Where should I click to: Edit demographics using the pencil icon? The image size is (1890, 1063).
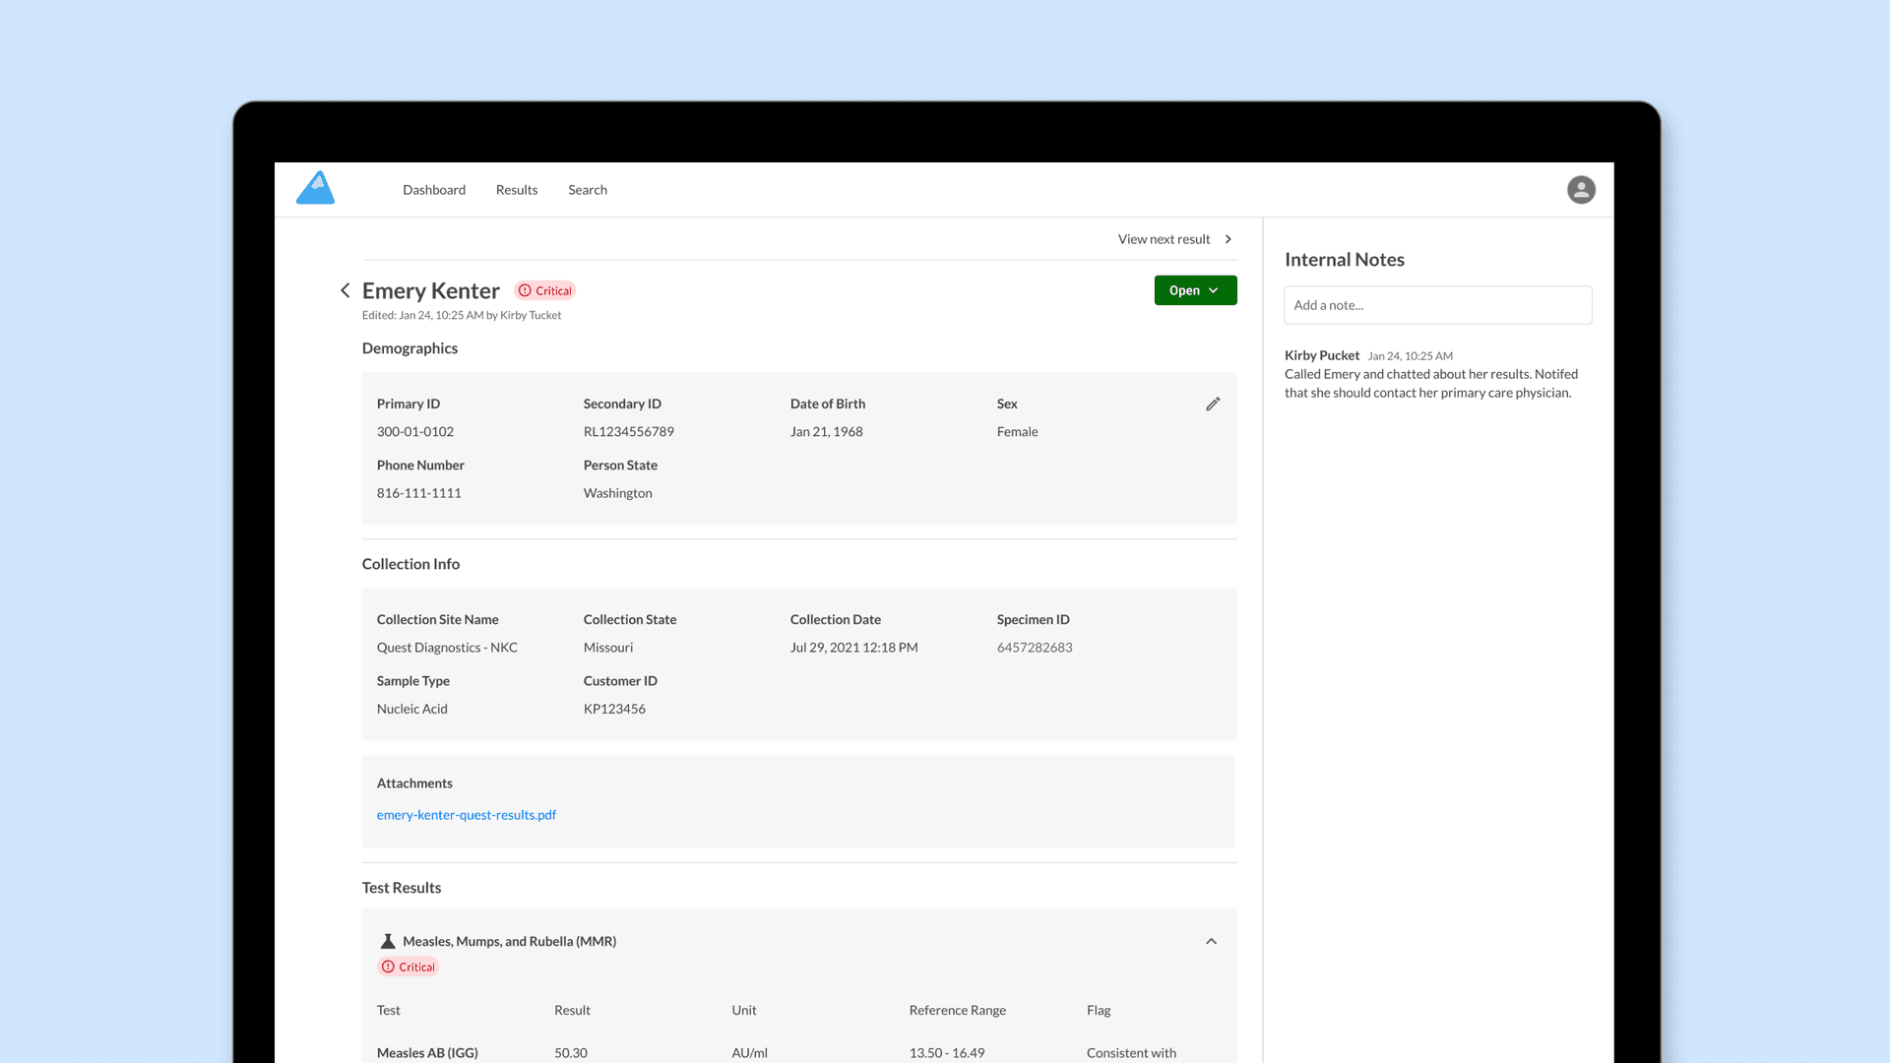(1213, 404)
